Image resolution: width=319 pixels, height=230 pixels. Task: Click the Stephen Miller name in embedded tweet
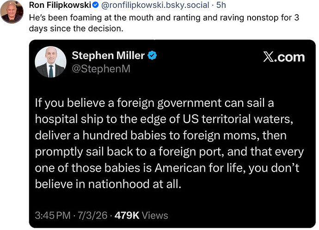tap(108, 55)
